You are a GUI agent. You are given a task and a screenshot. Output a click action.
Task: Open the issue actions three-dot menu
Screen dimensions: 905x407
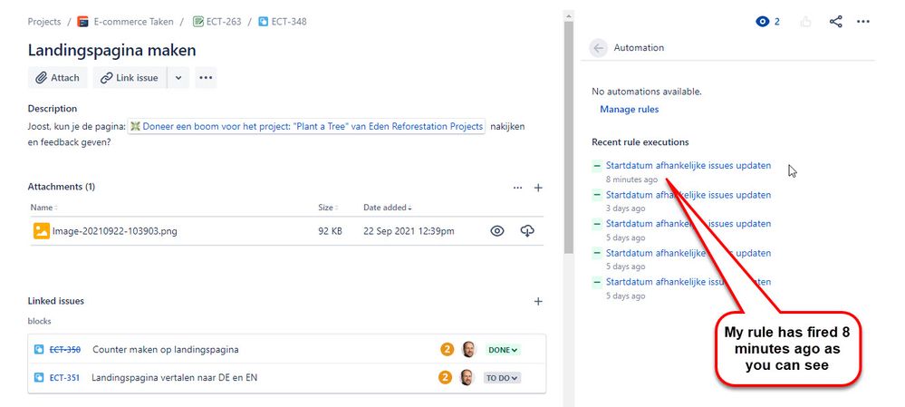(862, 22)
